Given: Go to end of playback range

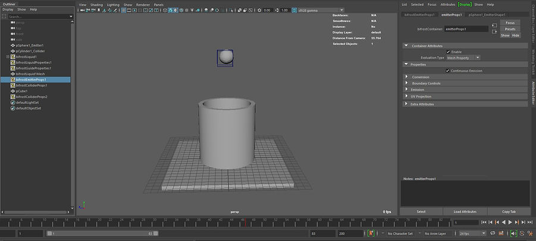Looking at the screenshot, I should tap(530, 222).
